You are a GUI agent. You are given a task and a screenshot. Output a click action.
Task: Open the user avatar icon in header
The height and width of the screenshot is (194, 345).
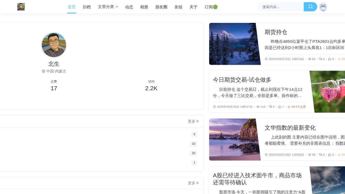click(x=323, y=7)
